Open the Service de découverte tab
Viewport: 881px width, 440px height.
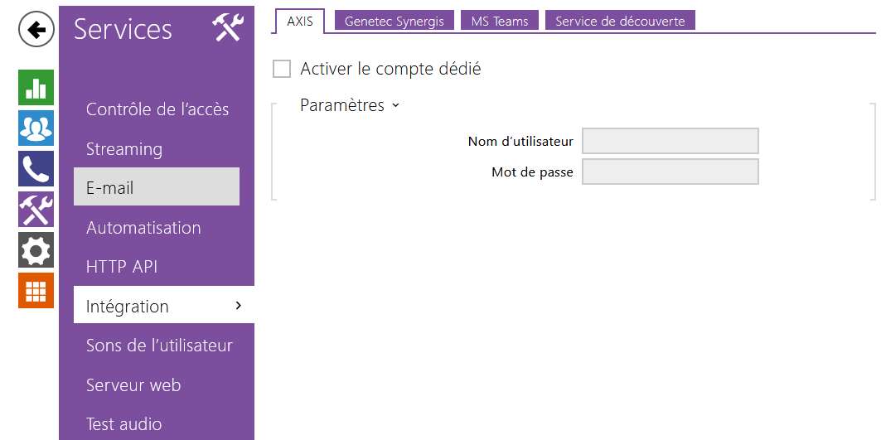pos(620,22)
